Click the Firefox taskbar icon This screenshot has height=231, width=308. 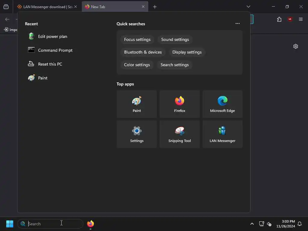click(x=90, y=224)
